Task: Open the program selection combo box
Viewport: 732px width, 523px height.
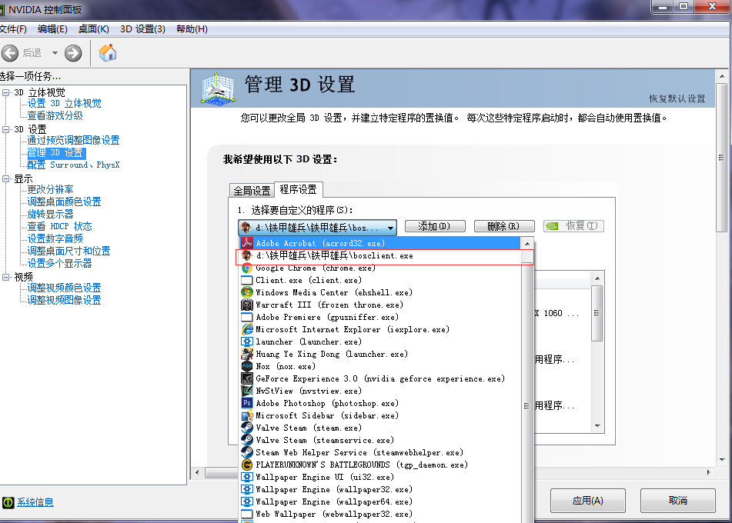Action: (317, 227)
